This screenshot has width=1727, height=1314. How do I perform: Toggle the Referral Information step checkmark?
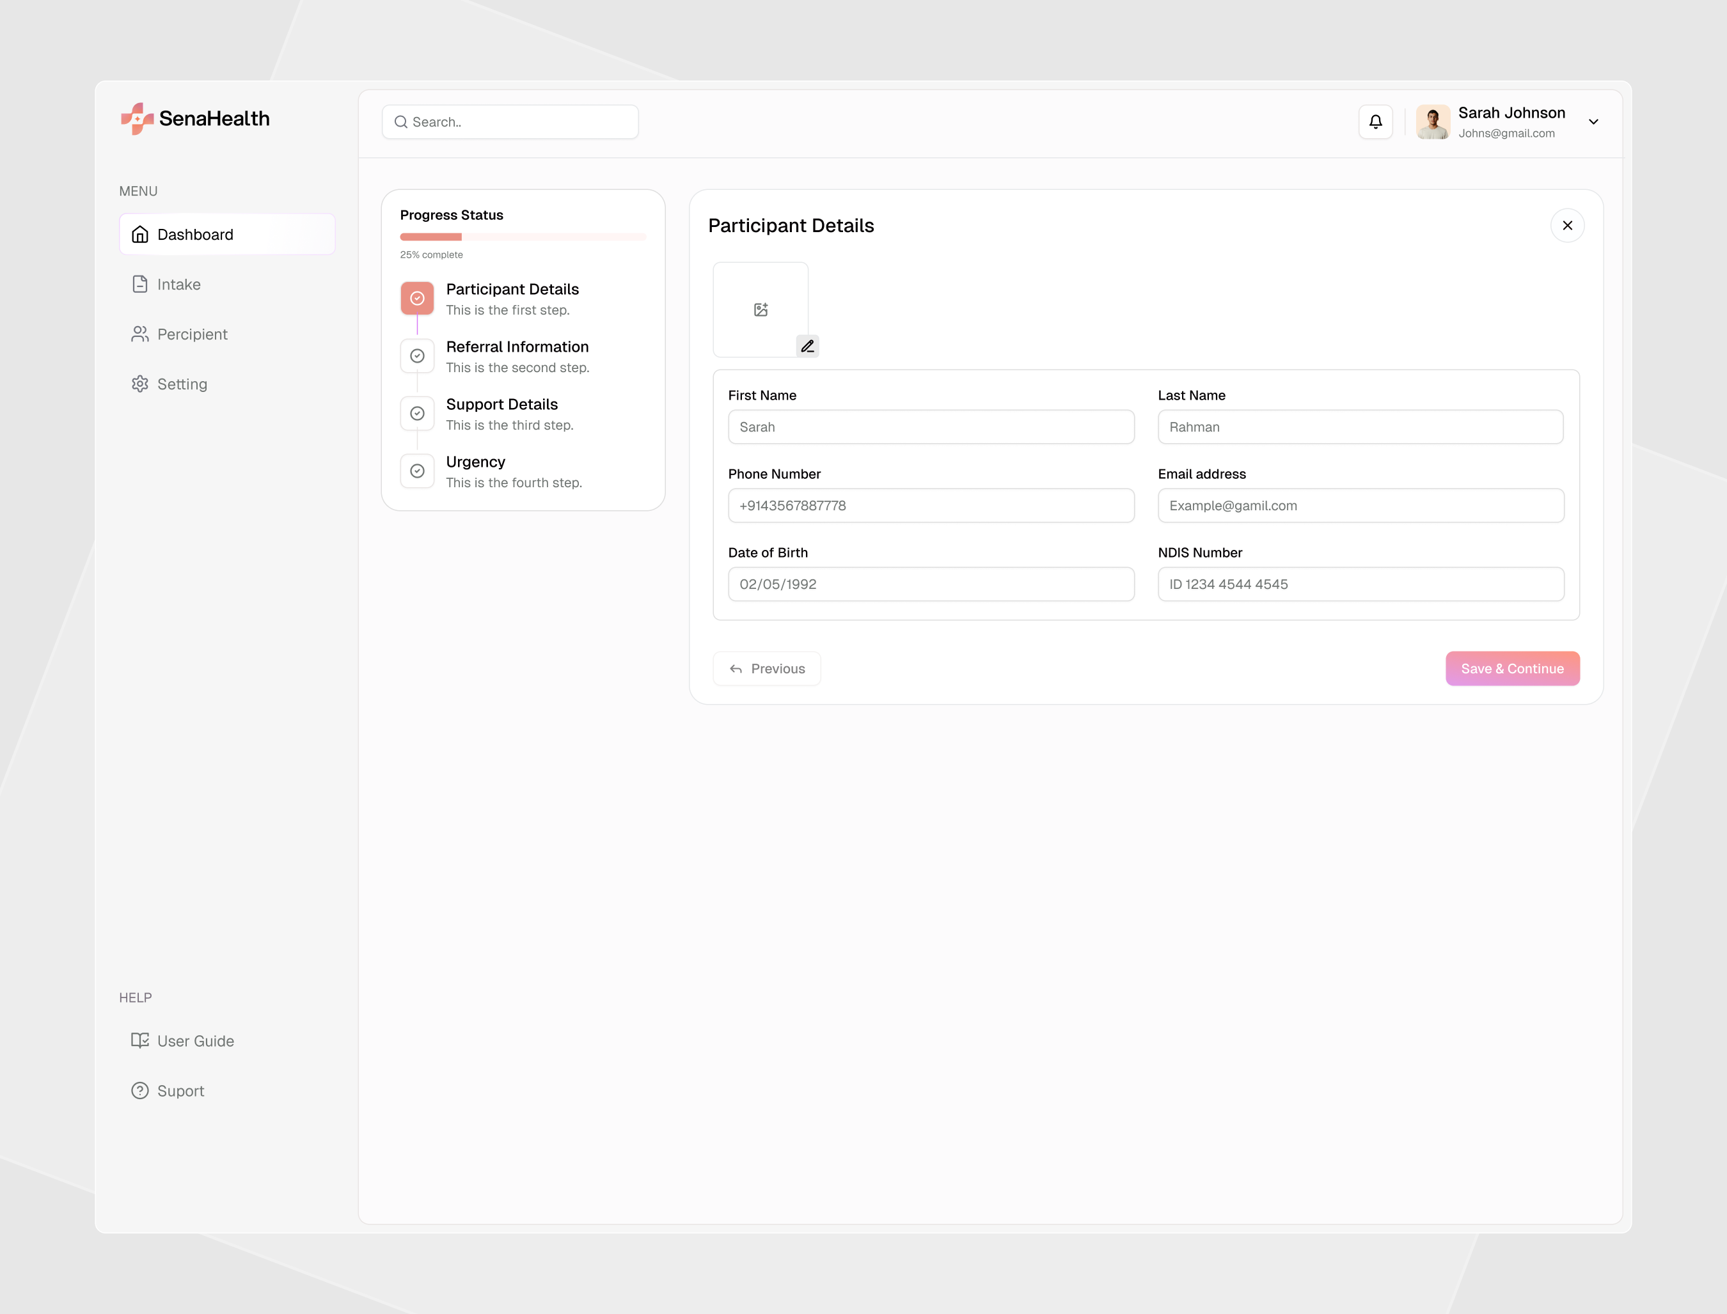(x=417, y=356)
